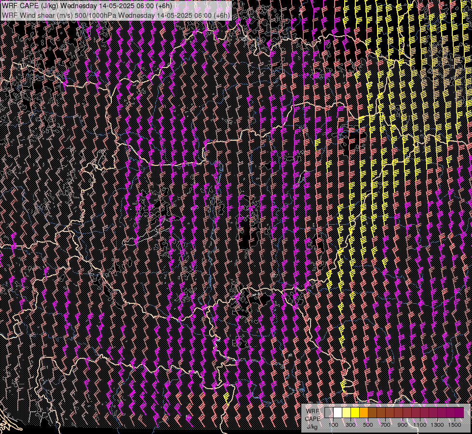Click the 'WRF CAPE (J/kg)' title line

click(x=87, y=6)
